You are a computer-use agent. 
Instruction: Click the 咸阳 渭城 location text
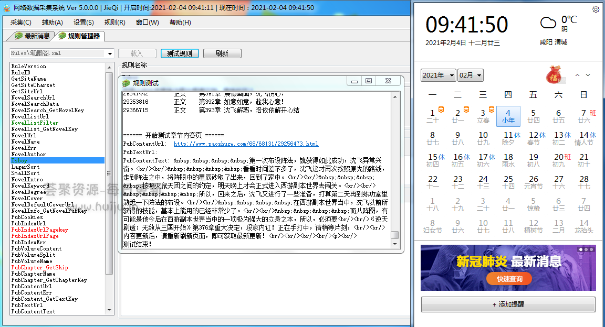(554, 42)
